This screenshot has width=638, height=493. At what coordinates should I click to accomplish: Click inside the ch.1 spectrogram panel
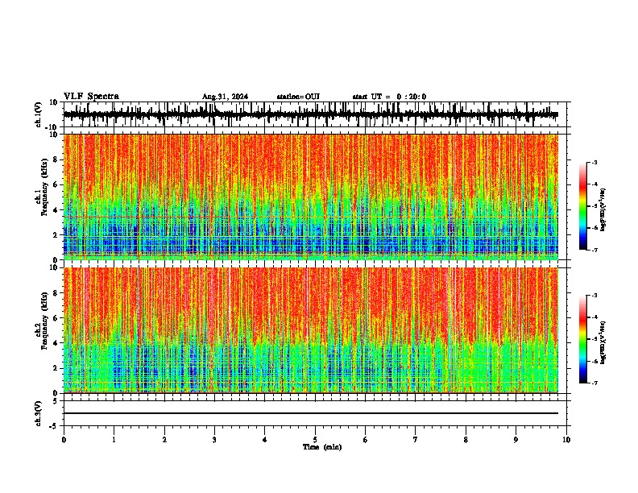pos(310,197)
